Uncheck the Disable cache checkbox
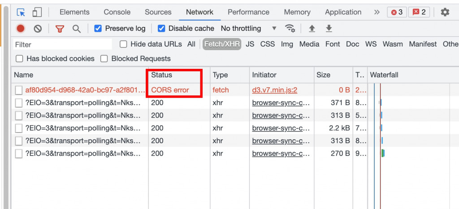Viewport: 459px width, 209px height. [x=161, y=29]
